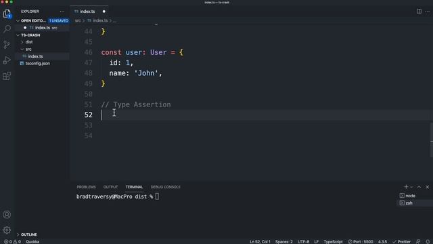
Task: Click the const user: User line
Action: [x=142, y=52]
